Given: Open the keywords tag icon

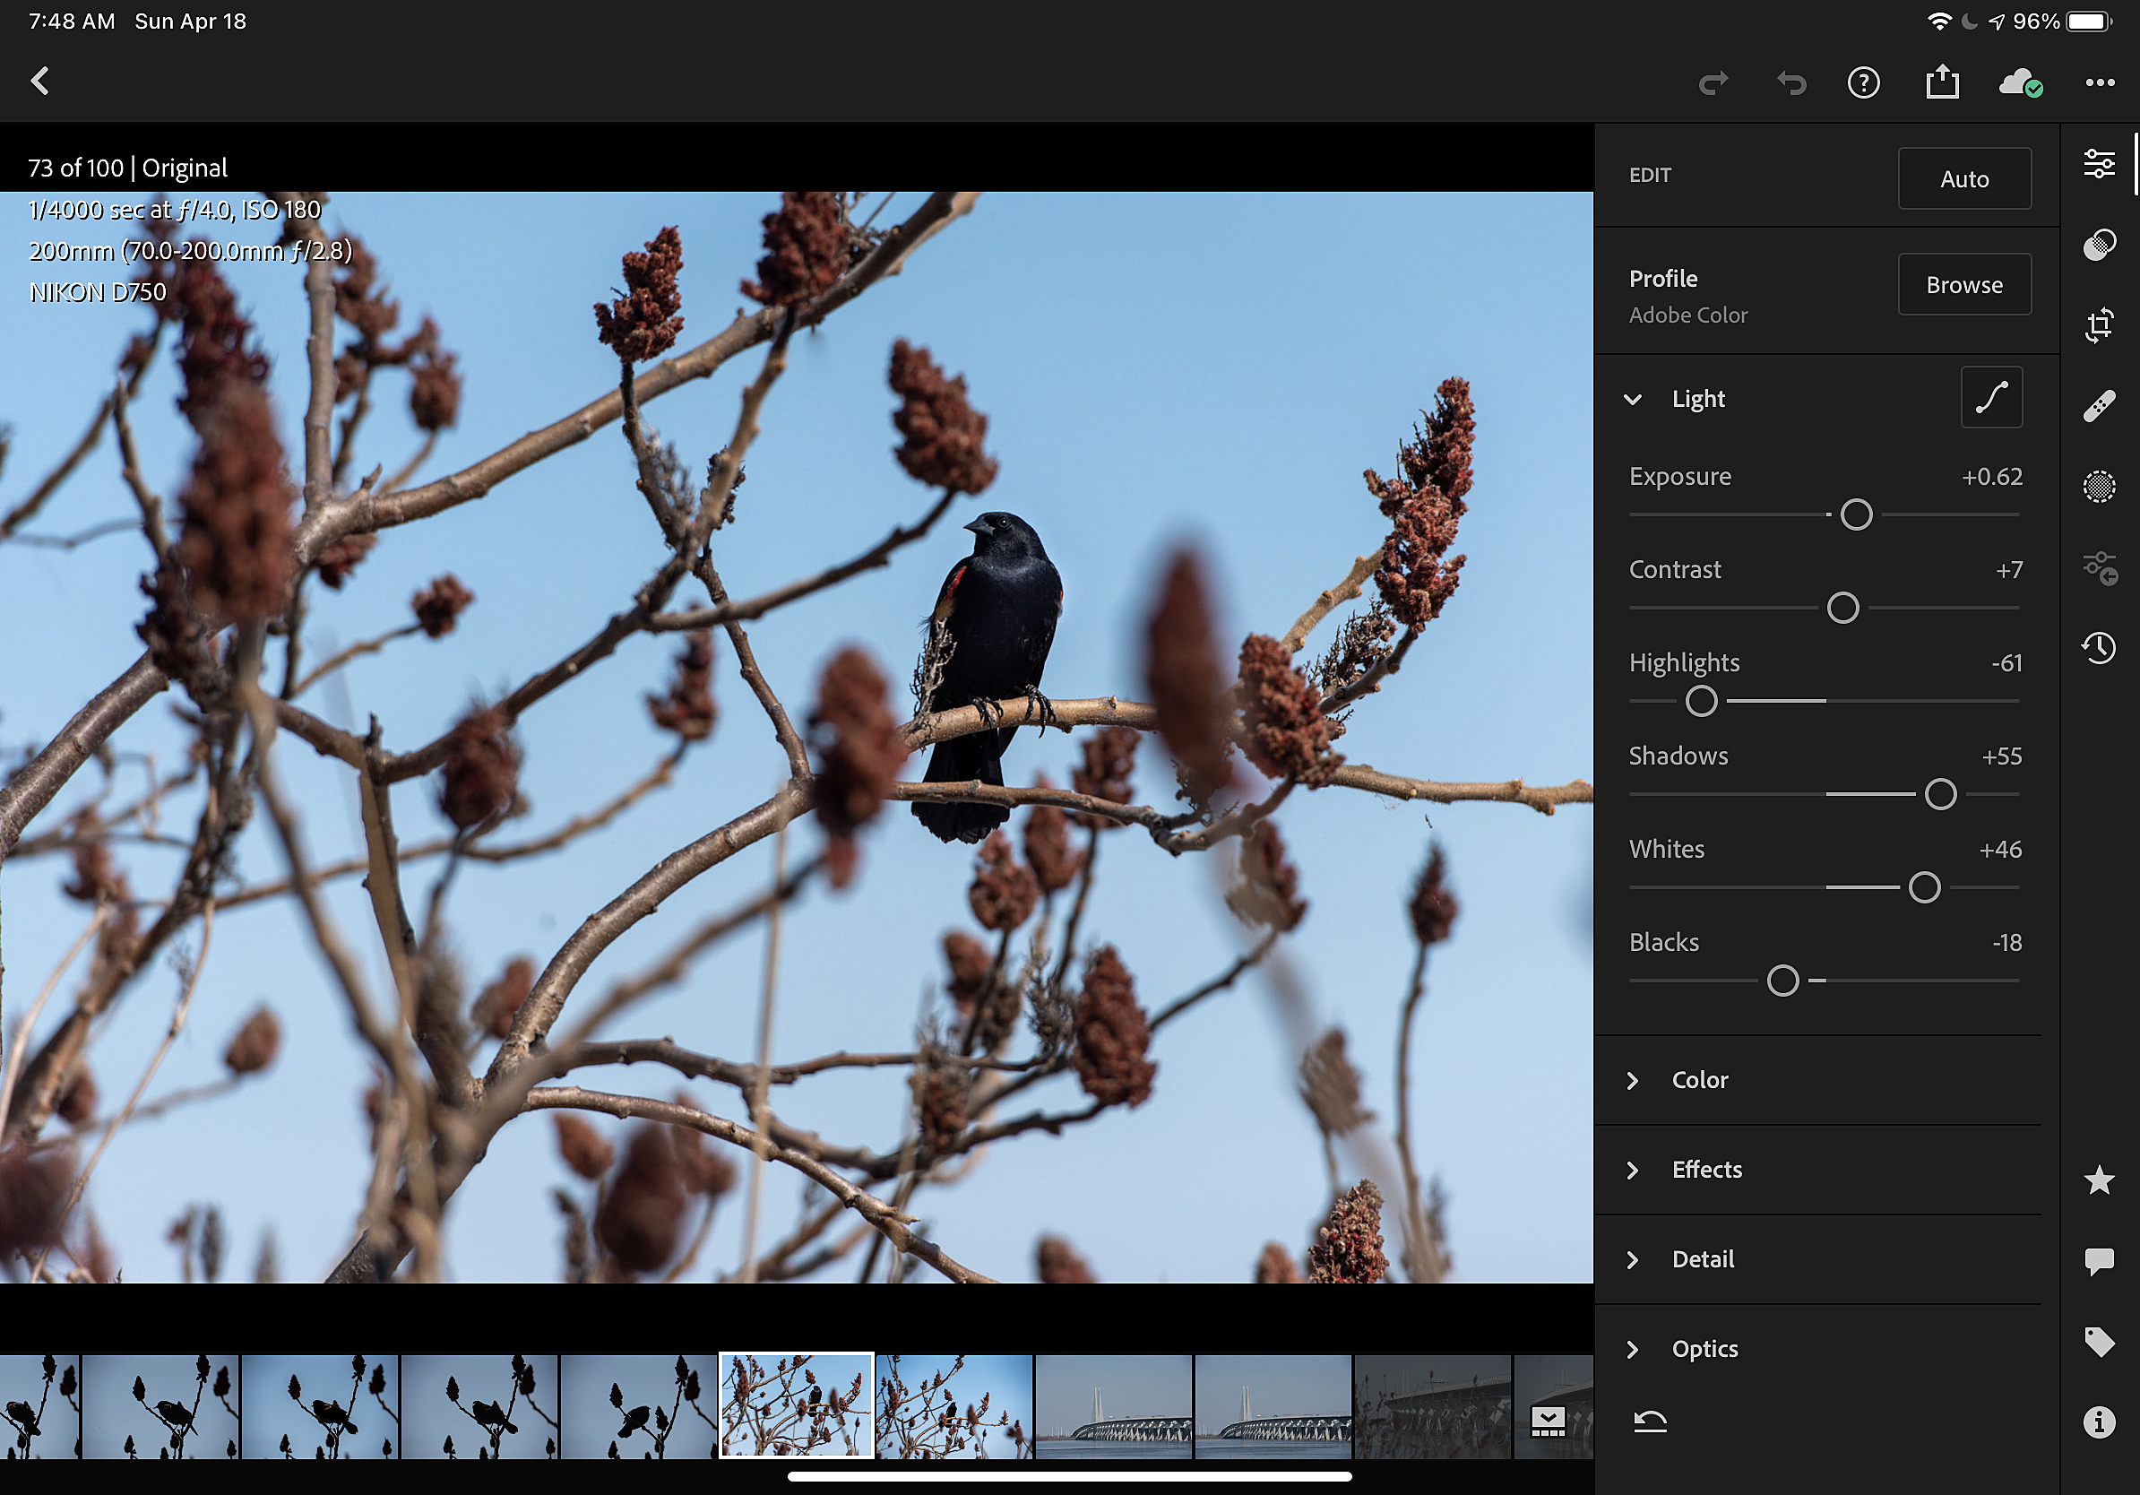Looking at the screenshot, I should tap(2099, 1342).
